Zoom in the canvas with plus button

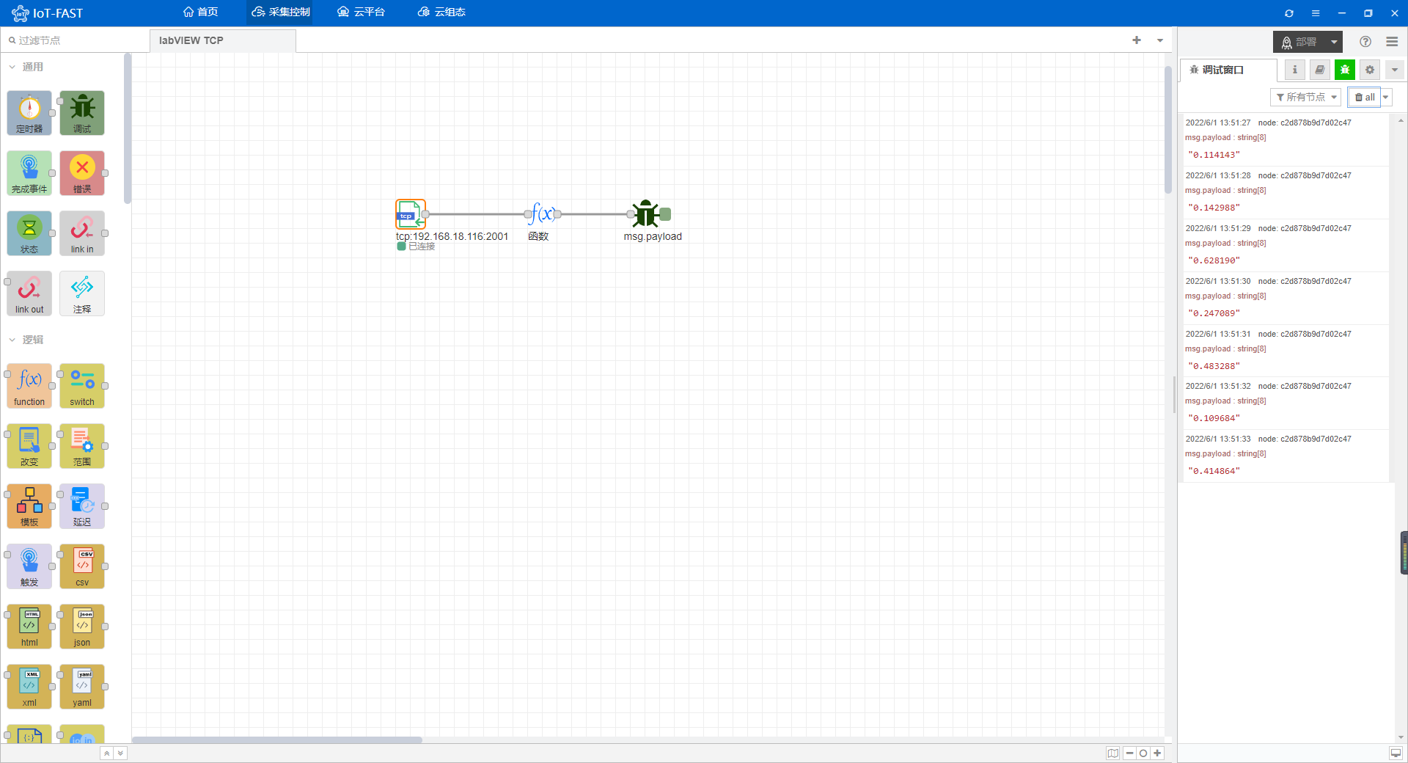pyautogui.click(x=1157, y=753)
